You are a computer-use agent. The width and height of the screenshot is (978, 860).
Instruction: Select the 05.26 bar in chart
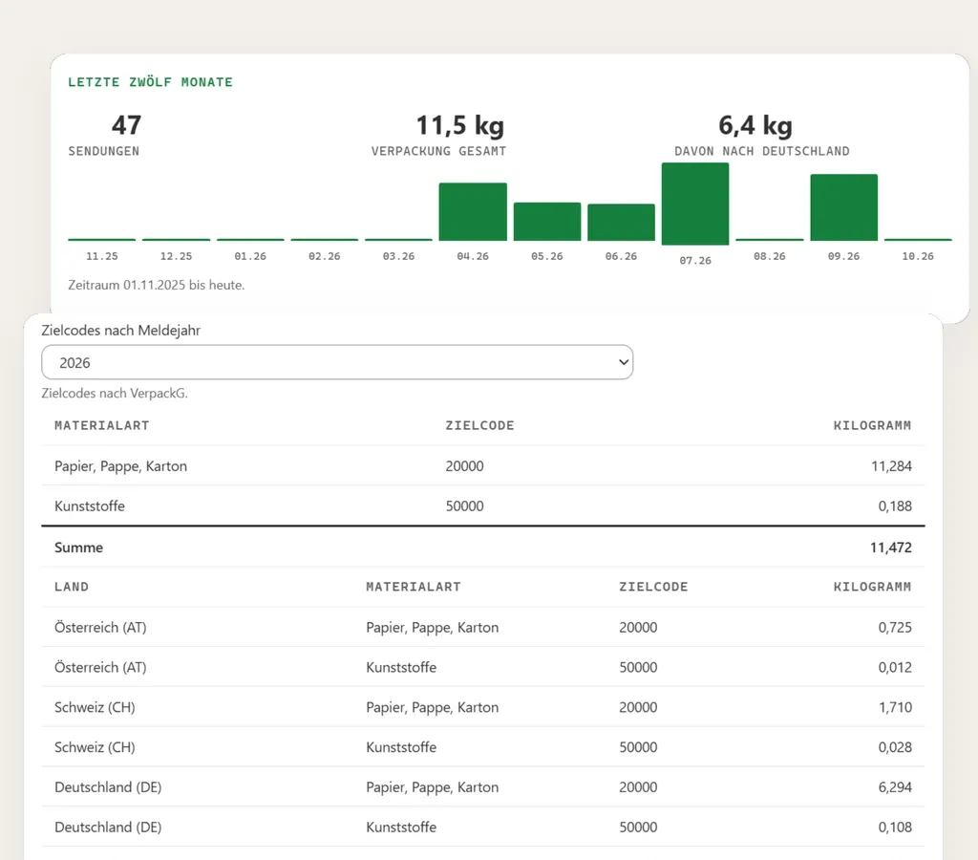point(547,222)
